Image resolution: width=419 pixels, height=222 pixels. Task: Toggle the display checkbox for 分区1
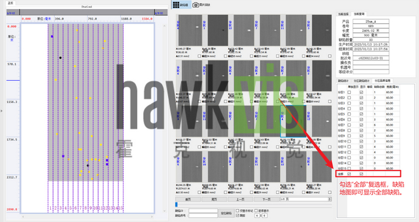362,92
